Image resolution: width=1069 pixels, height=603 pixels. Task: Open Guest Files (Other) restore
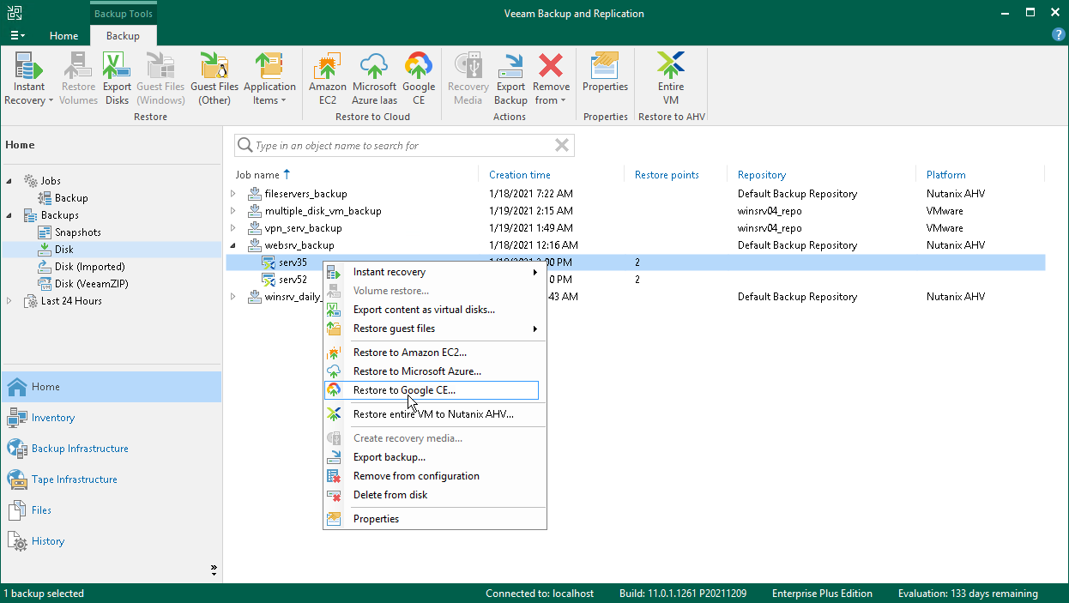click(x=214, y=78)
